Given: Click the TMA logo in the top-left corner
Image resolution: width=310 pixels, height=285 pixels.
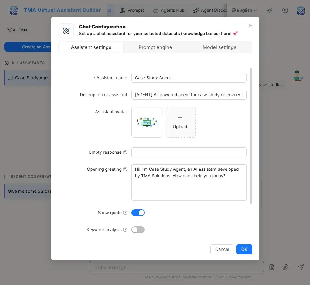Looking at the screenshot, I should 13,10.
